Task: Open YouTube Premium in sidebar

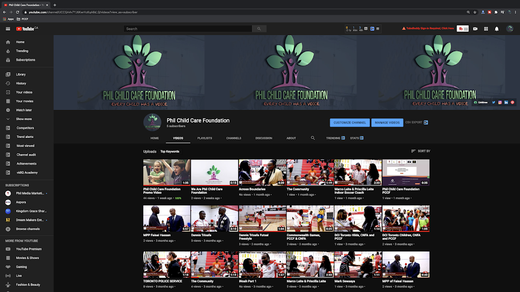Action: (x=27, y=249)
